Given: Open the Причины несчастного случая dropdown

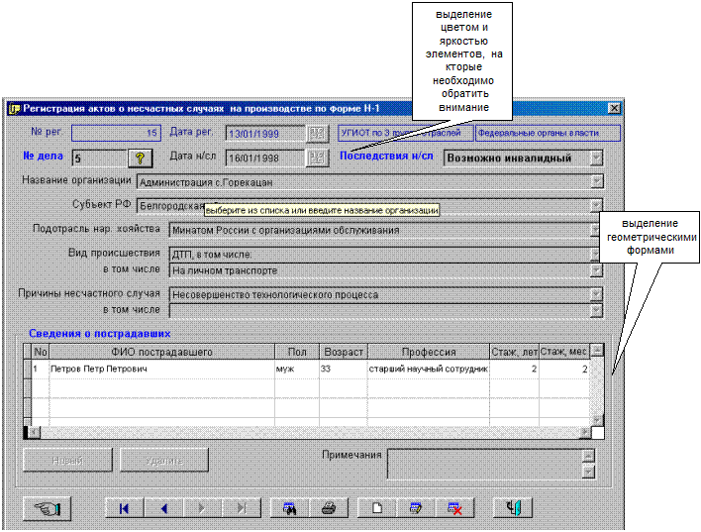Looking at the screenshot, I should [596, 294].
